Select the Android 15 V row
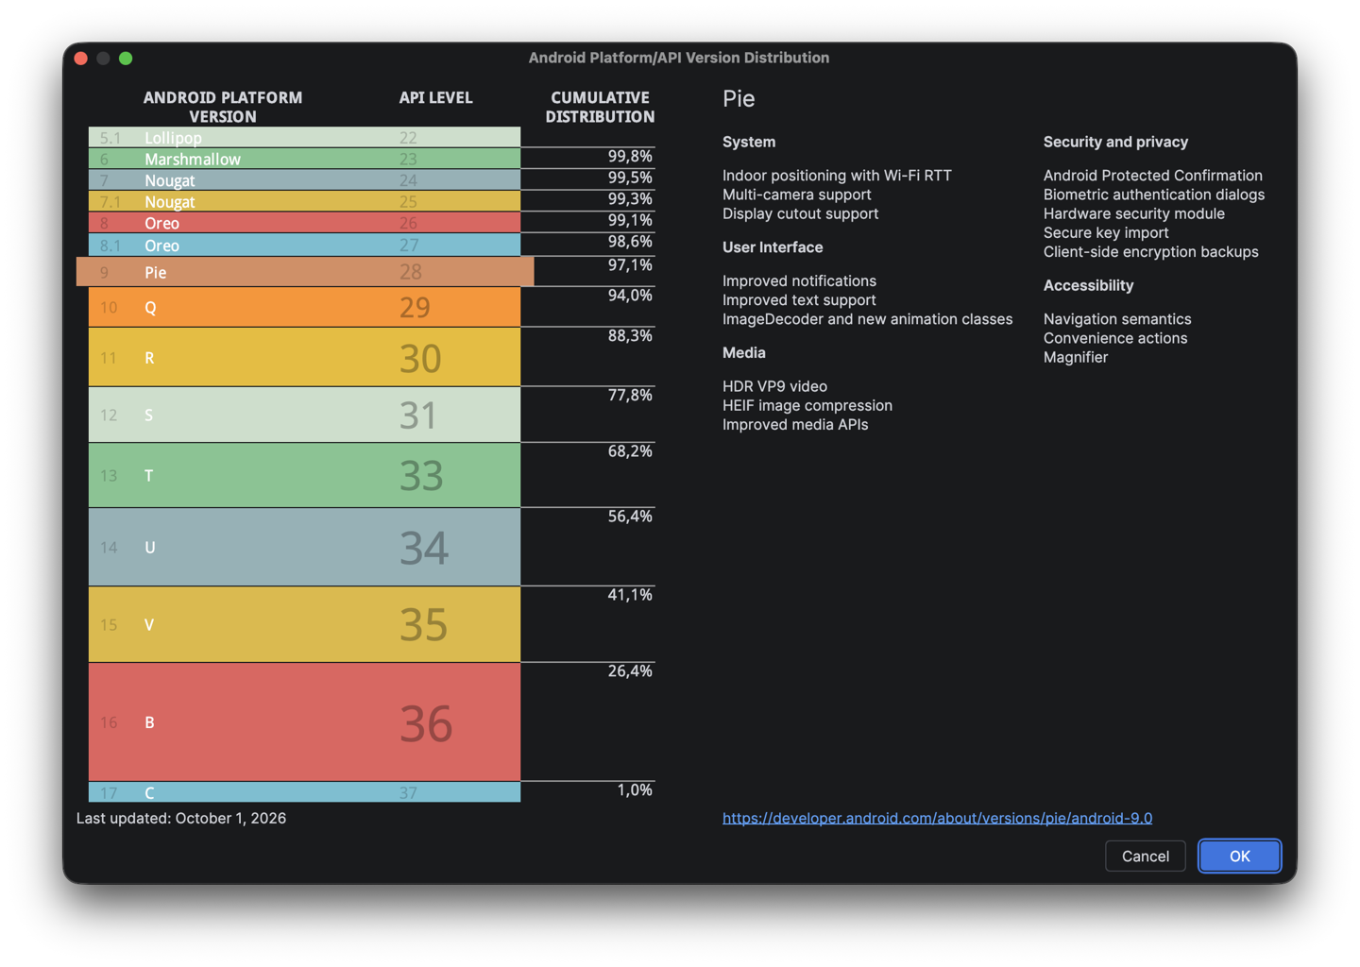Screen dimensions: 1360x967 [304, 624]
